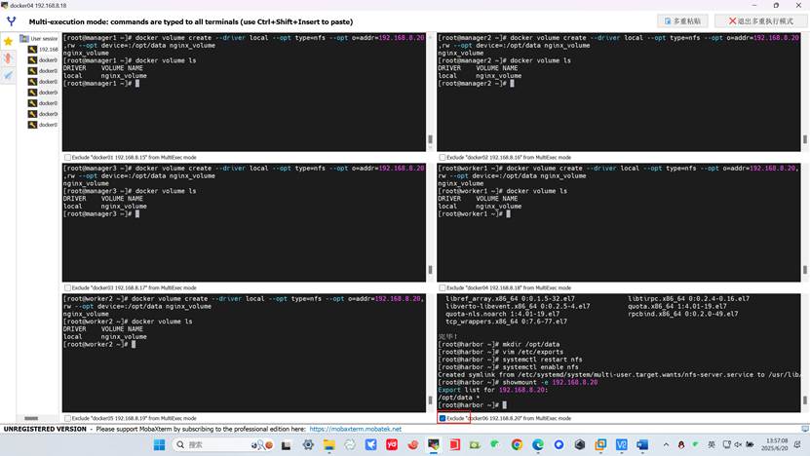
Task: Open VMware Workstation taskbar icon
Action: pyautogui.click(x=600, y=444)
